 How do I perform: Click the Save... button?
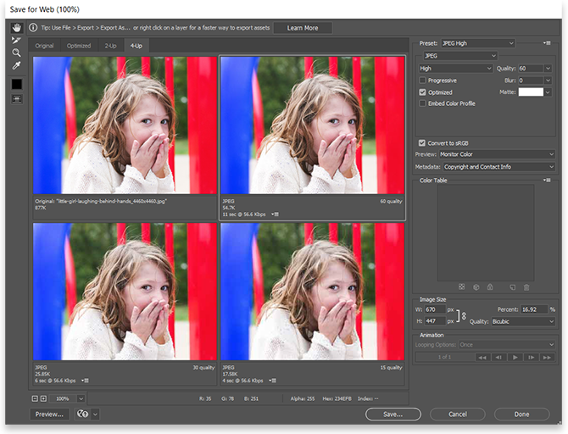coord(393,415)
